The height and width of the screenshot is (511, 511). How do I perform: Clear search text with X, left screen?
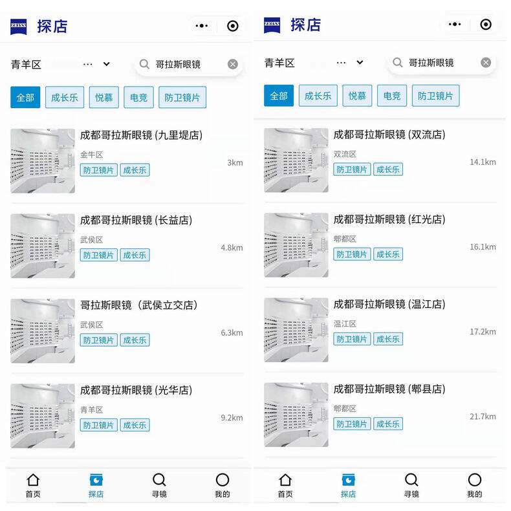tap(233, 64)
